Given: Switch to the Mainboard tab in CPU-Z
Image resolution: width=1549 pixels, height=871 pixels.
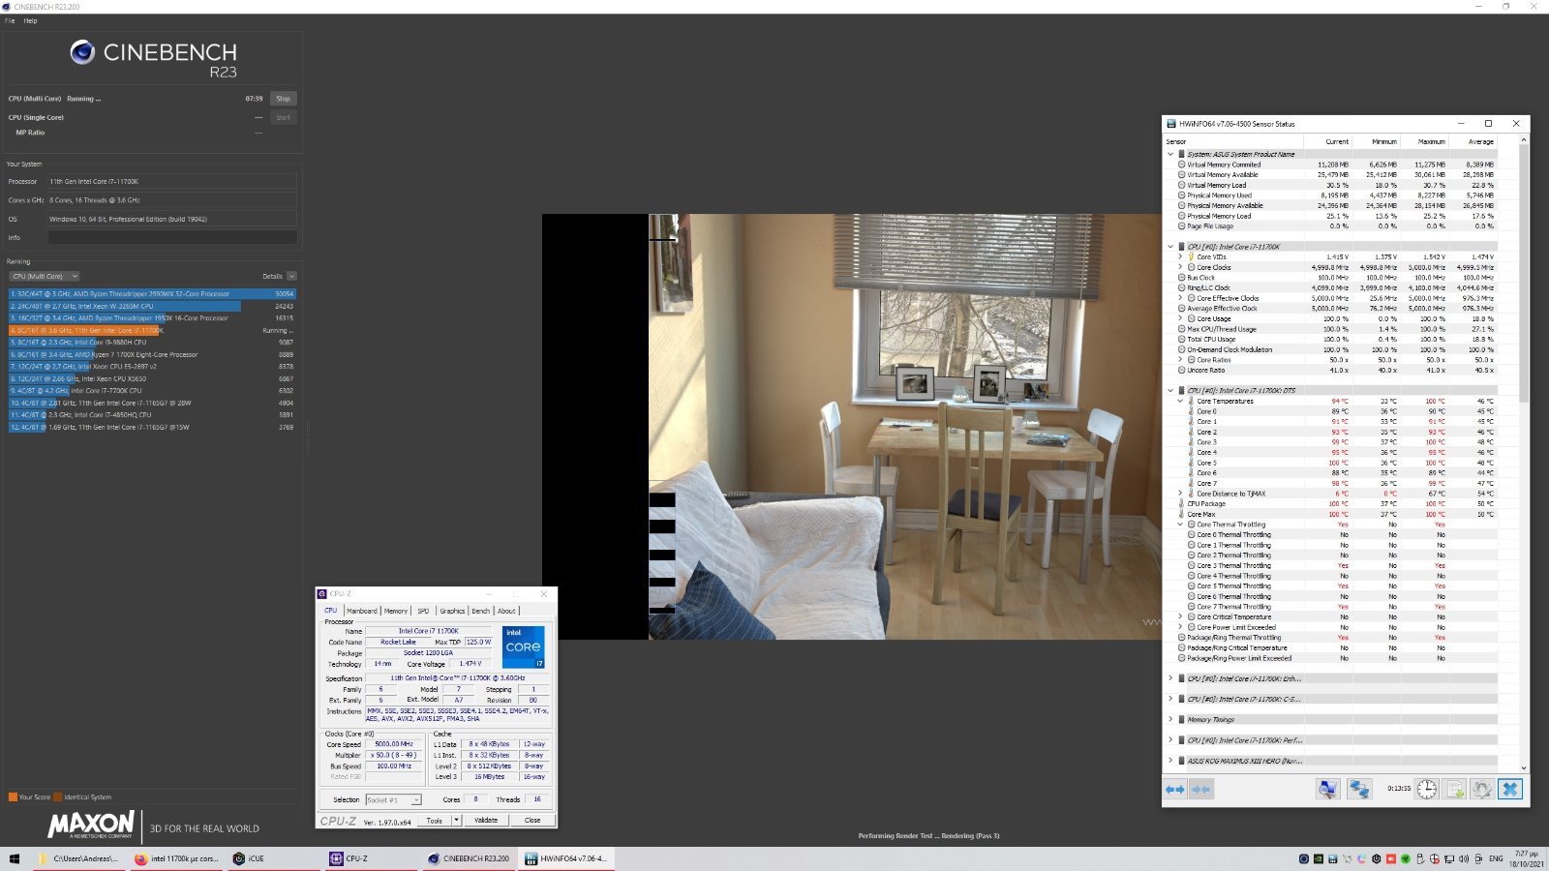Looking at the screenshot, I should click(x=362, y=611).
